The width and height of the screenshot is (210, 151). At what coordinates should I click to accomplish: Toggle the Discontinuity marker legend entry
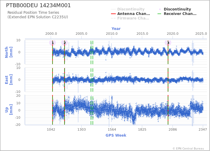coord(174,9)
